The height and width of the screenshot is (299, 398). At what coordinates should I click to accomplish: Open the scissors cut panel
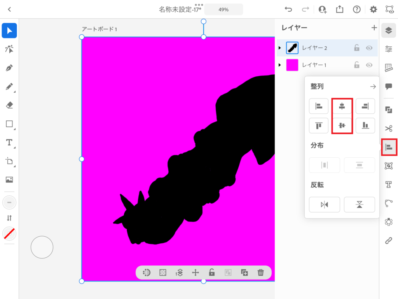[389, 128]
